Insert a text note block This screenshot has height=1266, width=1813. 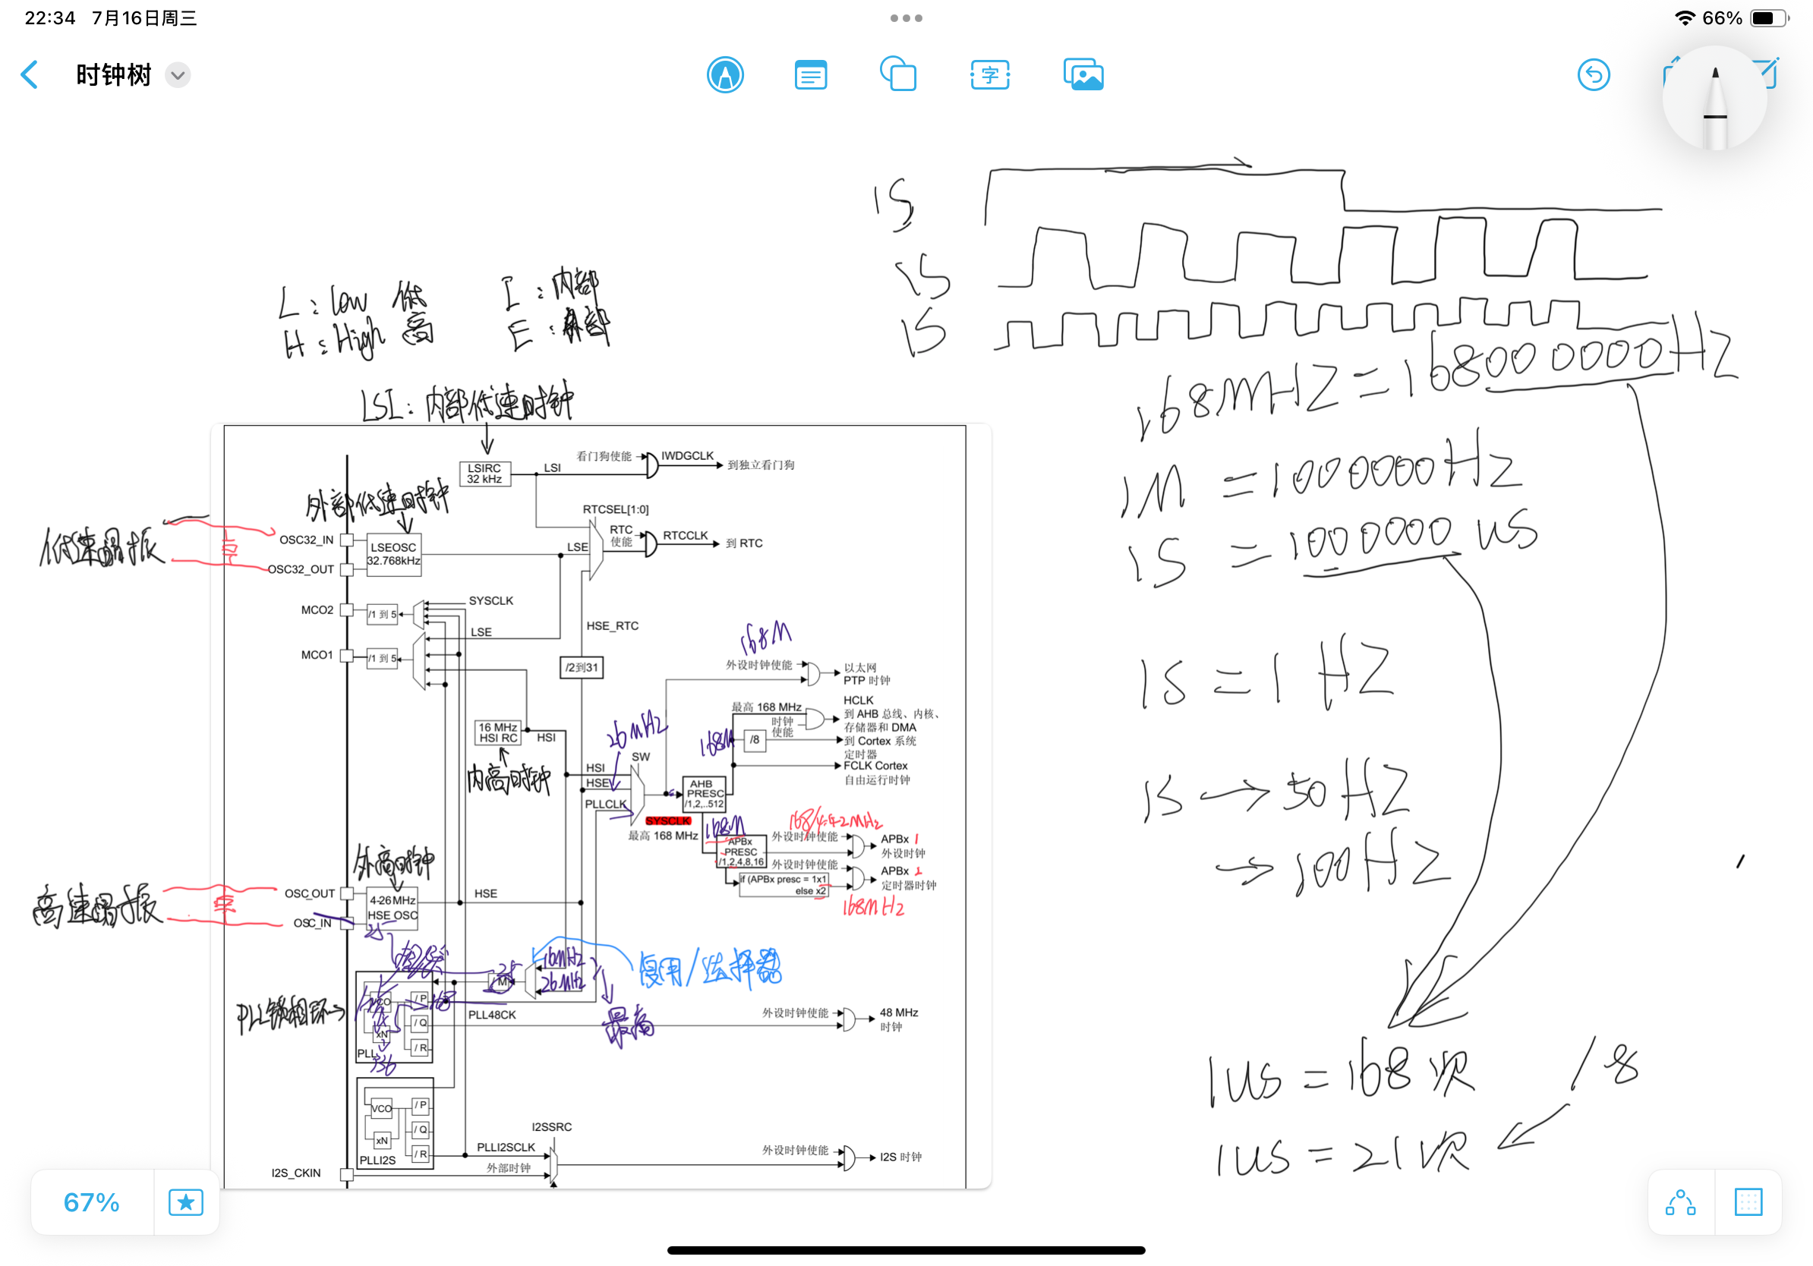click(x=810, y=76)
